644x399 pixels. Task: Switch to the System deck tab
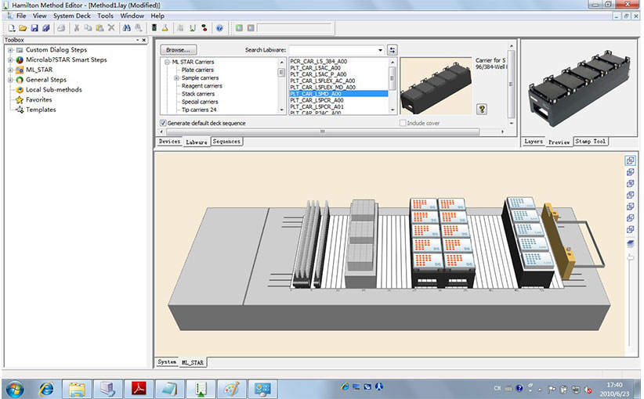tap(167, 362)
